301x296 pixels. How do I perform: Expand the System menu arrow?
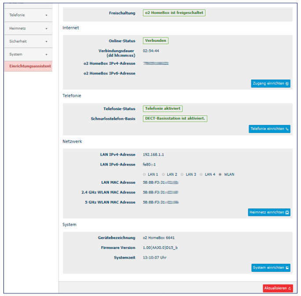(x=46, y=55)
